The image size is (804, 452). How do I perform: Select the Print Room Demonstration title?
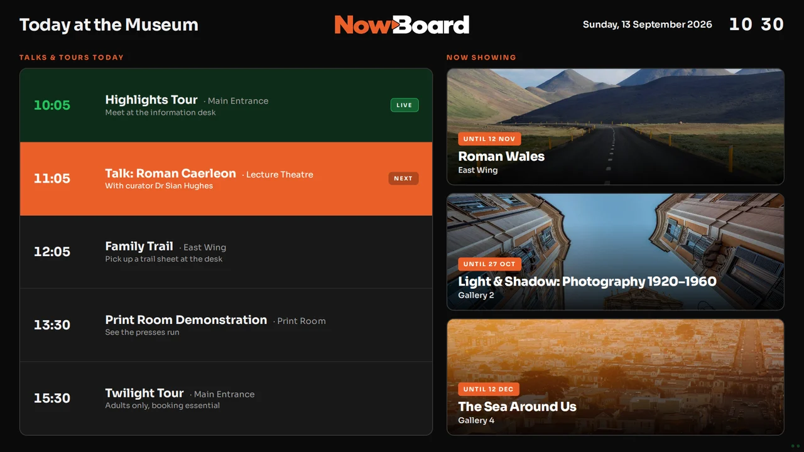[186, 320]
